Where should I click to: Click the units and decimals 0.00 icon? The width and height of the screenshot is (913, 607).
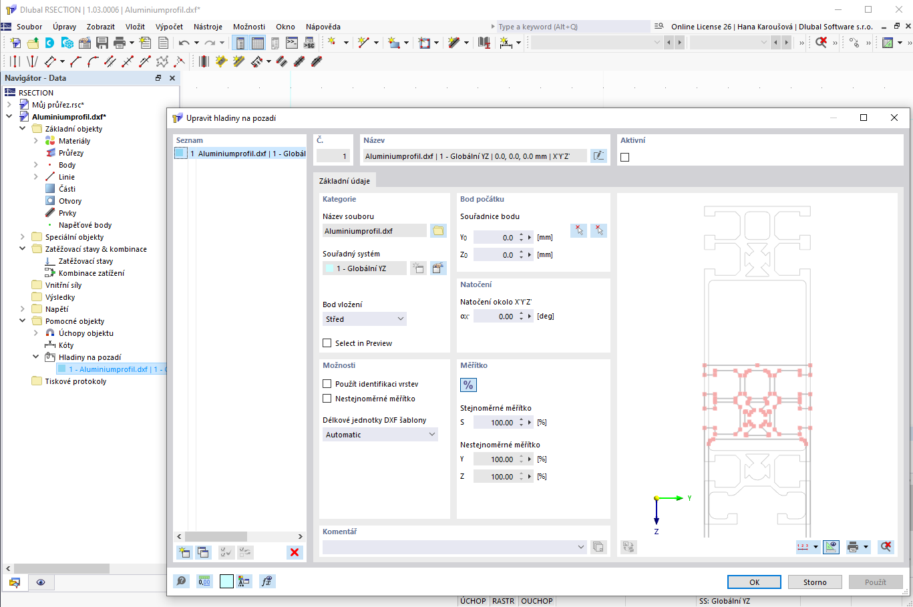pos(204,581)
